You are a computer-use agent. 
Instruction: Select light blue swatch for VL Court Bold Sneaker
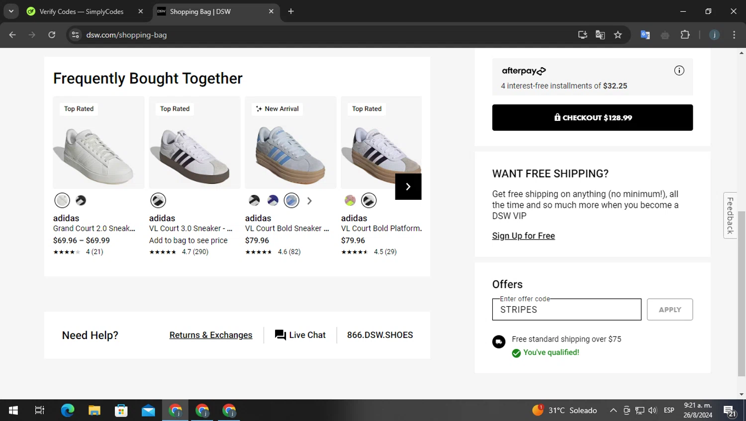click(x=291, y=200)
